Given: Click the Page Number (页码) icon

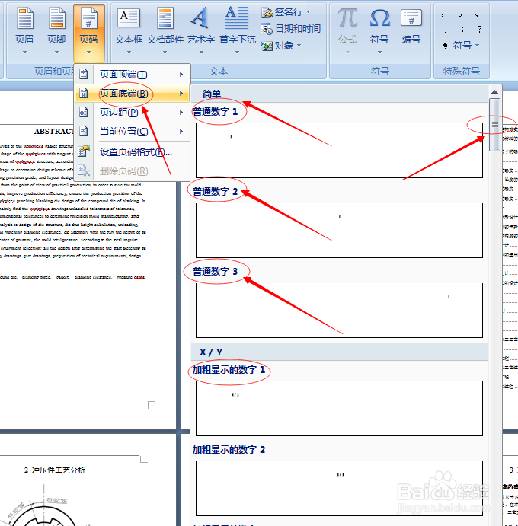Looking at the screenshot, I should (x=88, y=18).
